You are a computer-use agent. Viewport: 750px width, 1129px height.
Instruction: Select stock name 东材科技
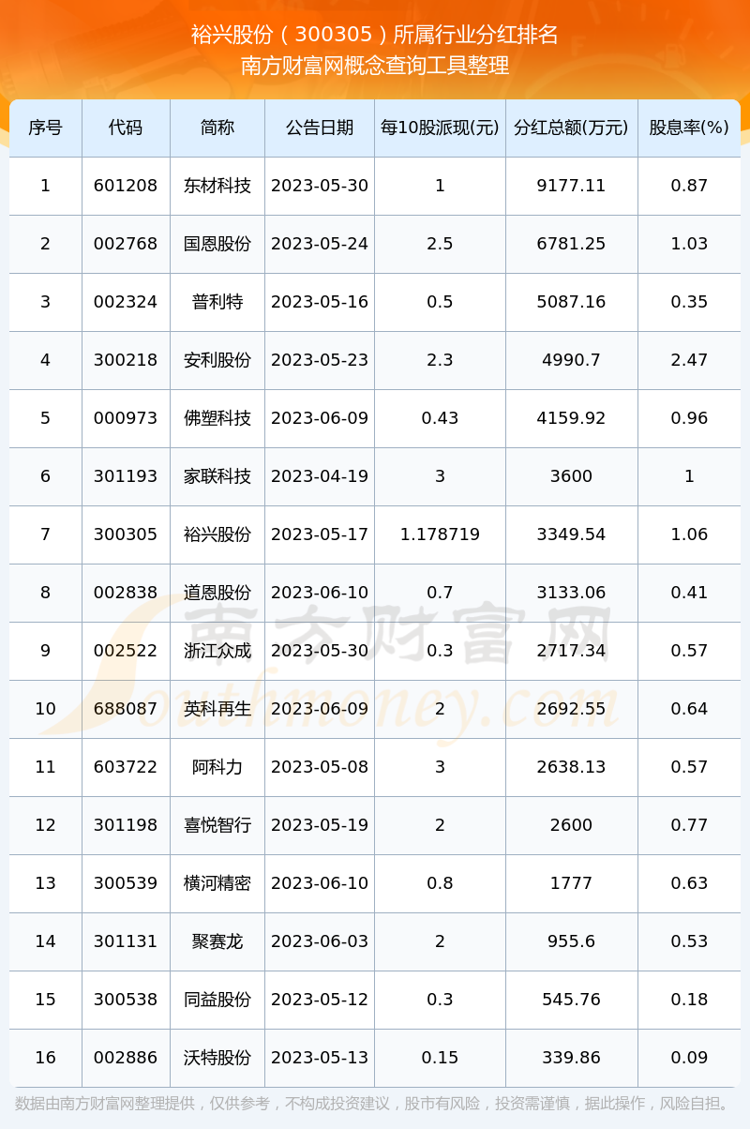pos(217,186)
